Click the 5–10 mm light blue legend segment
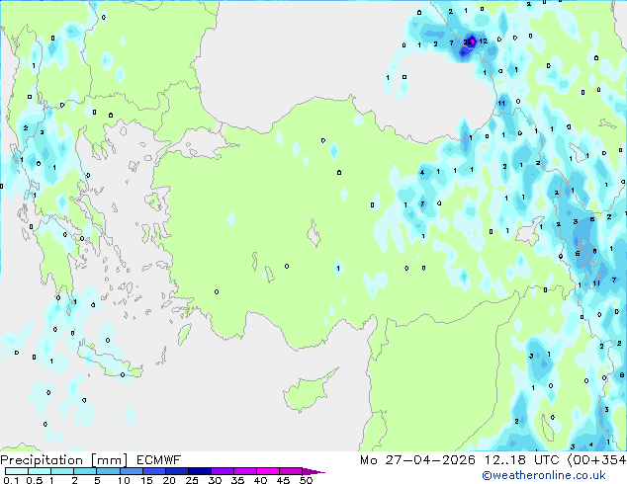The image size is (627, 484). [108, 471]
